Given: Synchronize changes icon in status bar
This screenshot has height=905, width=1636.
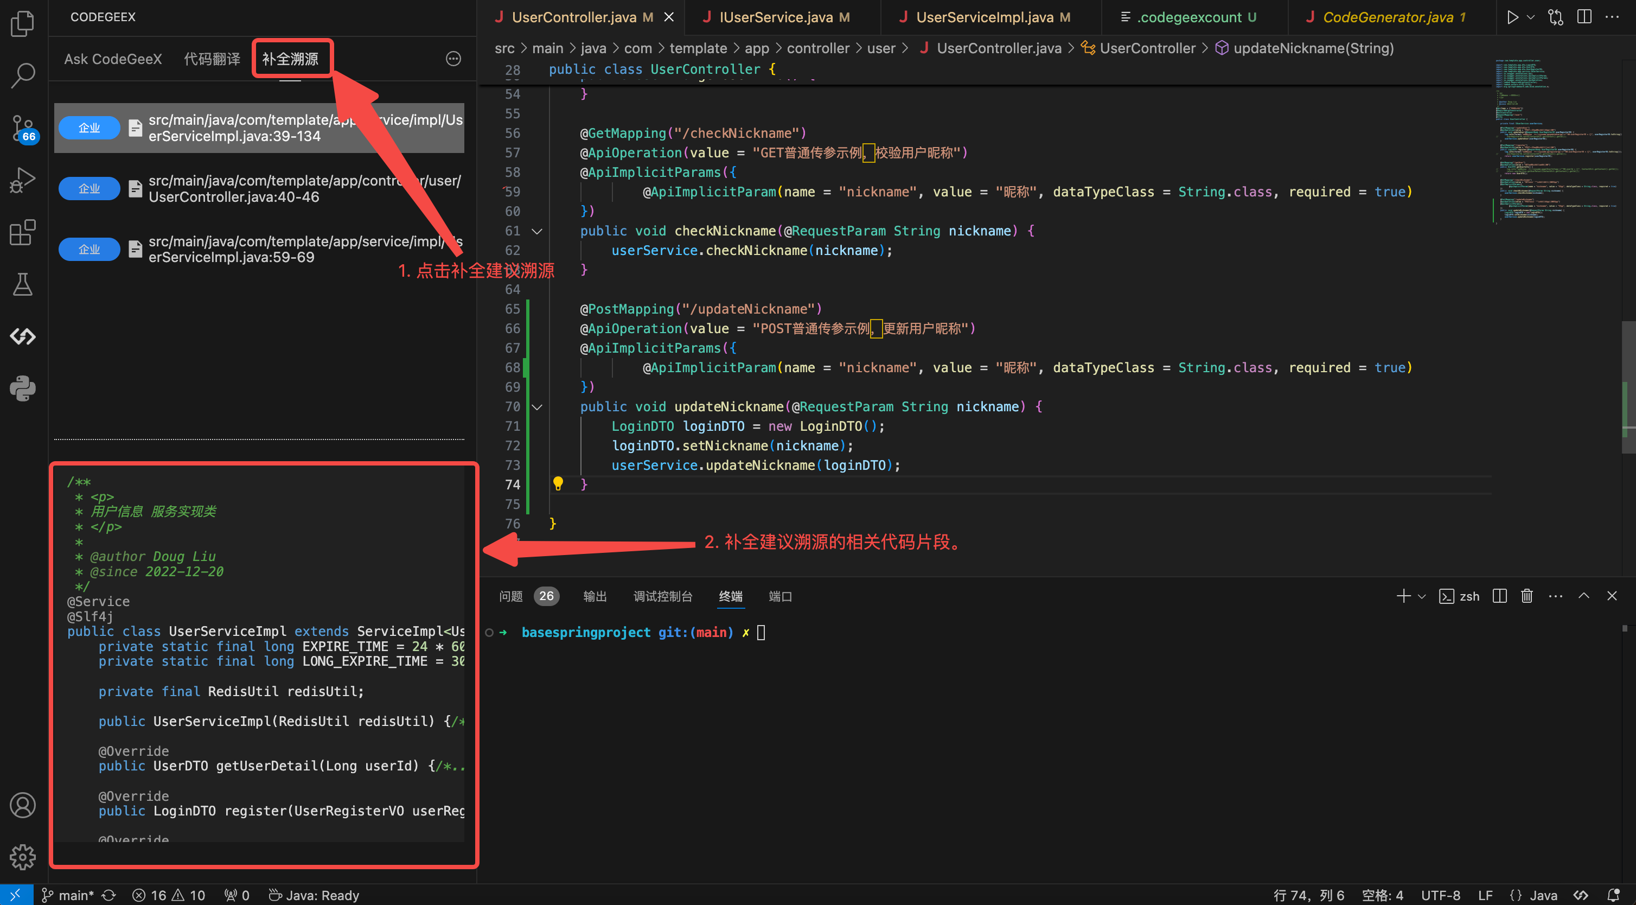Looking at the screenshot, I should tap(108, 895).
